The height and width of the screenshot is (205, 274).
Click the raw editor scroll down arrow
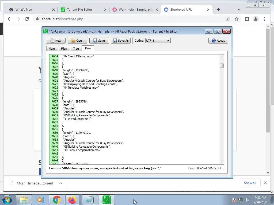click(222, 162)
